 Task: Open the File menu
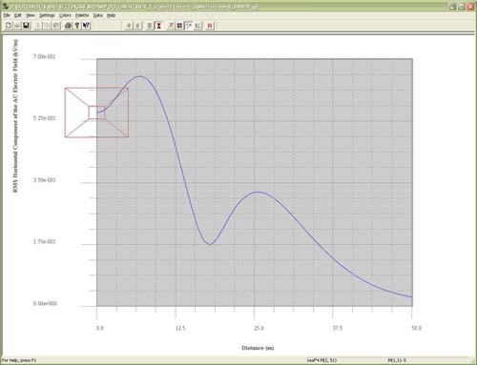tap(7, 15)
